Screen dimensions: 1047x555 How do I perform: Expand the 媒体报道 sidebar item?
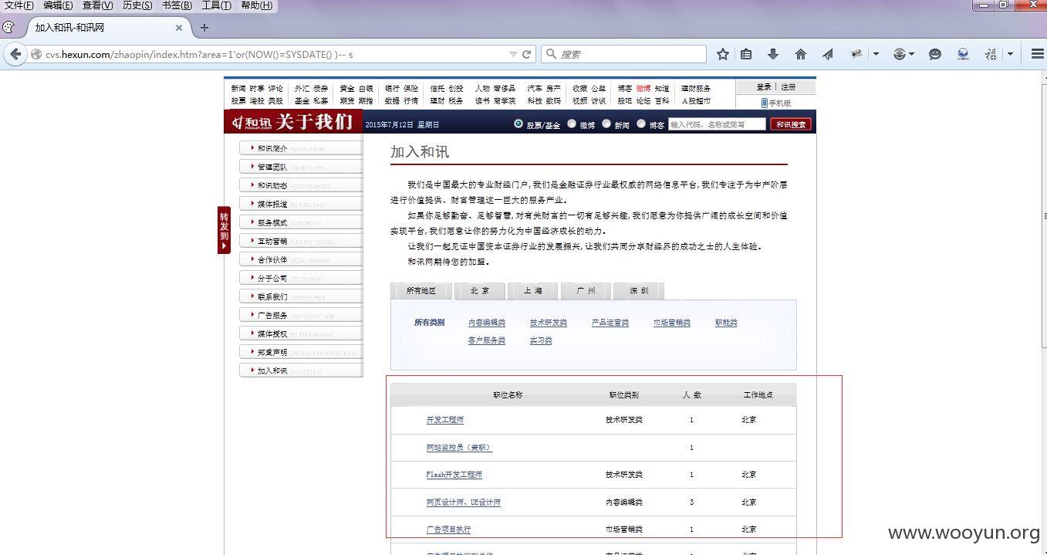click(301, 204)
